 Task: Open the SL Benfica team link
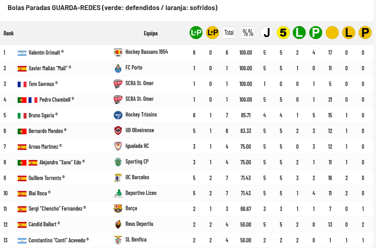[136, 240]
